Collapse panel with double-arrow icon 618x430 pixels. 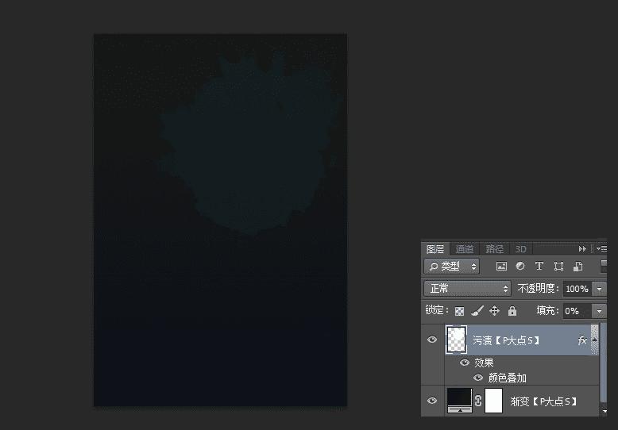click(582, 249)
